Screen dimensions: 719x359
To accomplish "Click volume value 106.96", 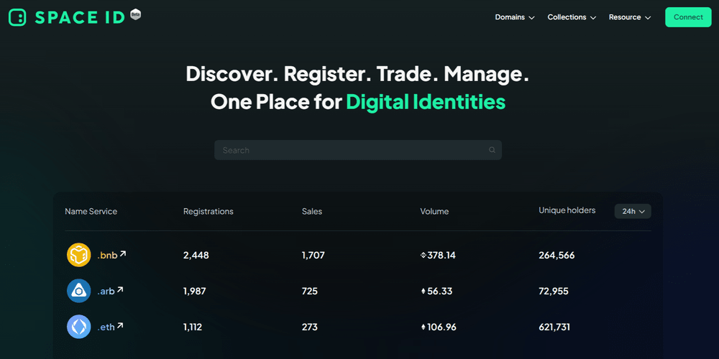I will tap(441, 327).
